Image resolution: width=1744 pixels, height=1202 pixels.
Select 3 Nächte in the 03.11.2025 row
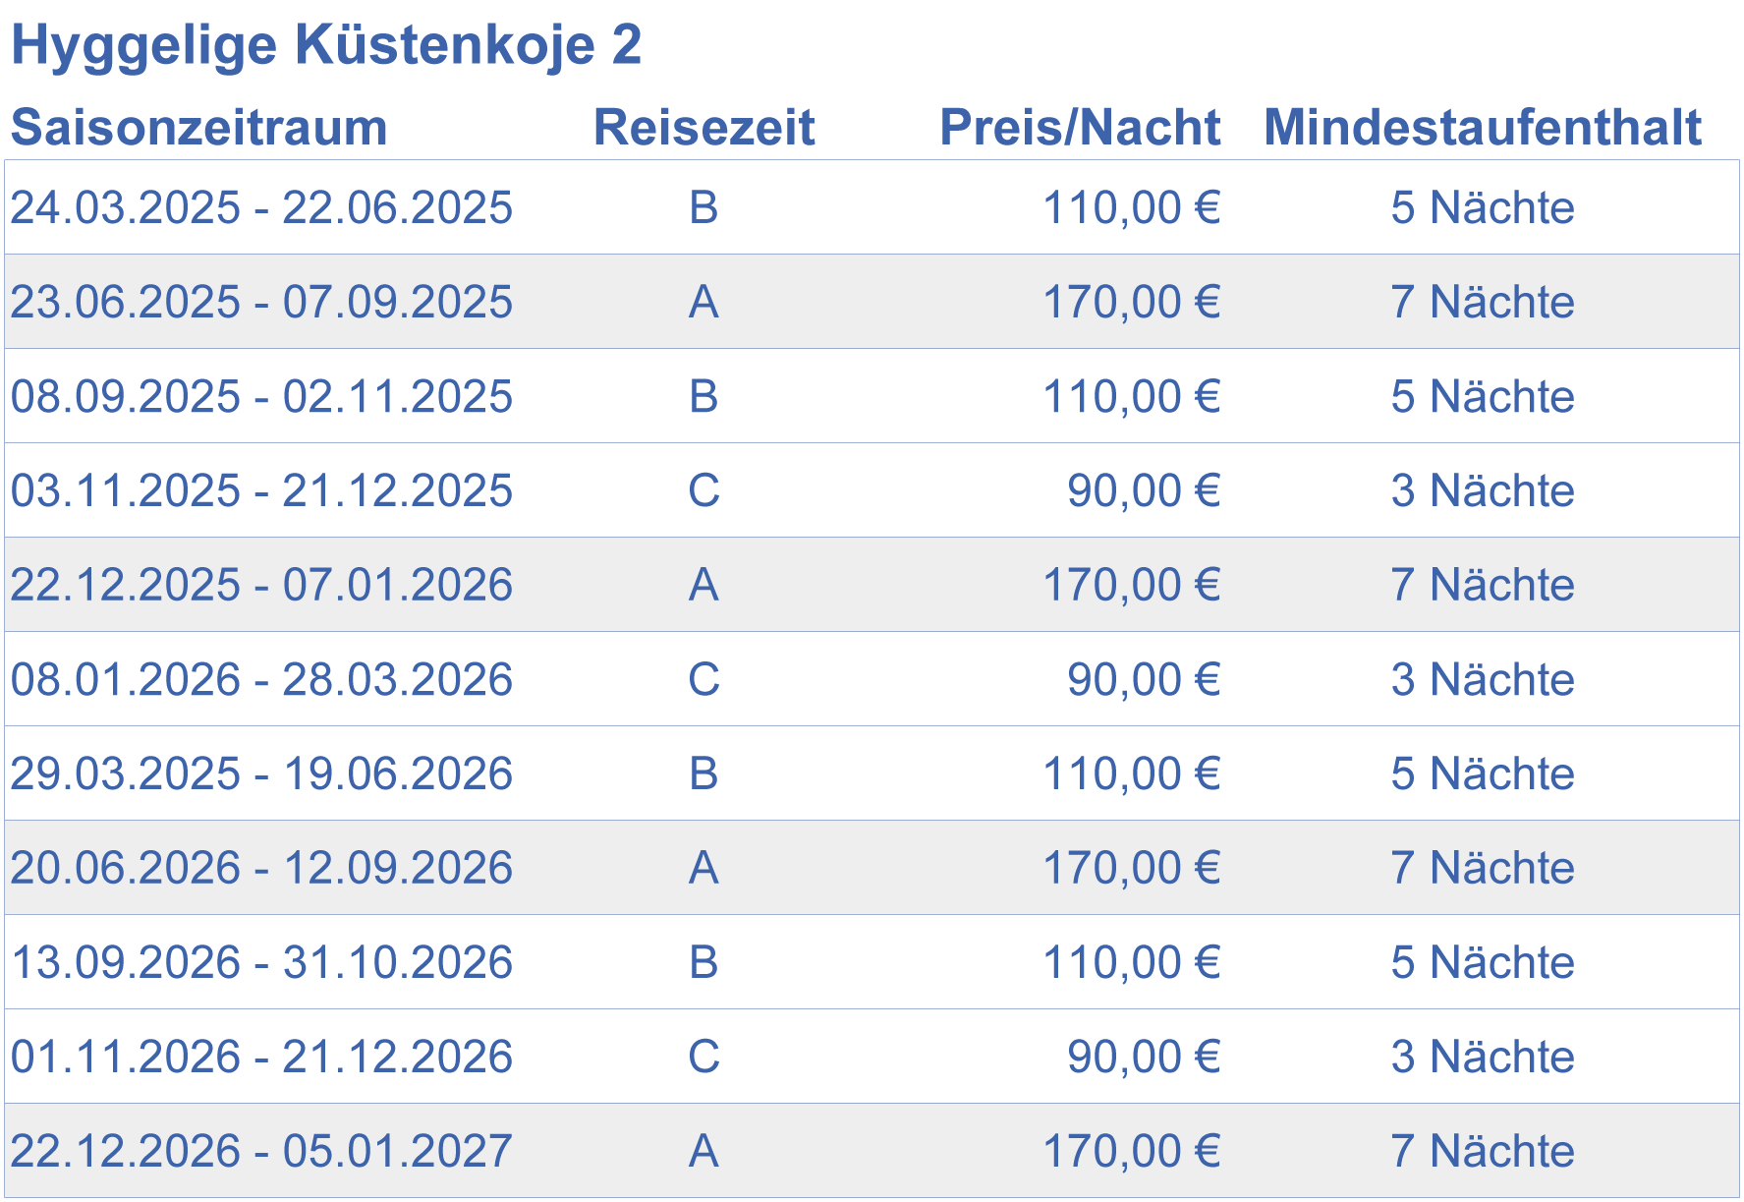[1482, 490]
